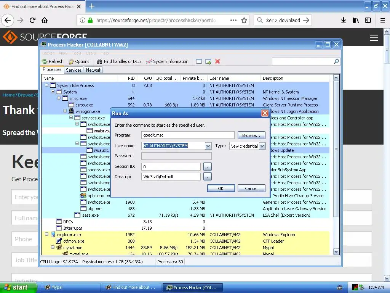Collapse the System tree node

[x=53, y=92]
